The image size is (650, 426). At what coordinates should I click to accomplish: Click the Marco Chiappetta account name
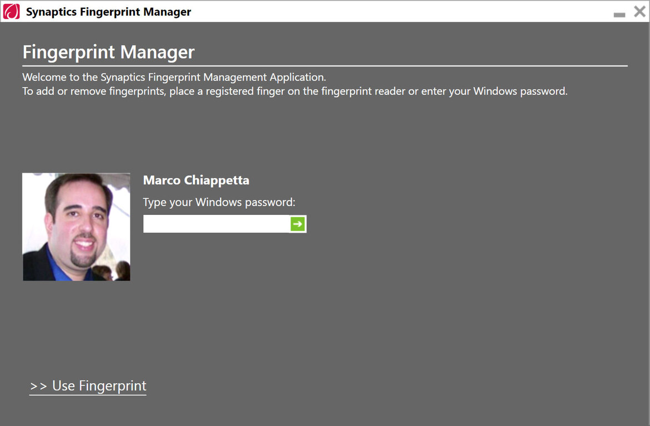pyautogui.click(x=196, y=181)
